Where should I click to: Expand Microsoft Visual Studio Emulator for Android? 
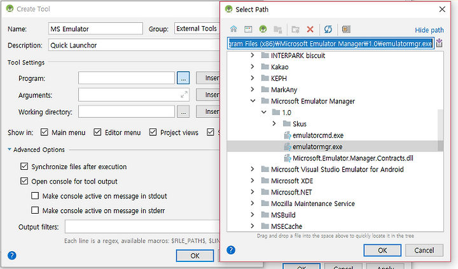point(253,169)
